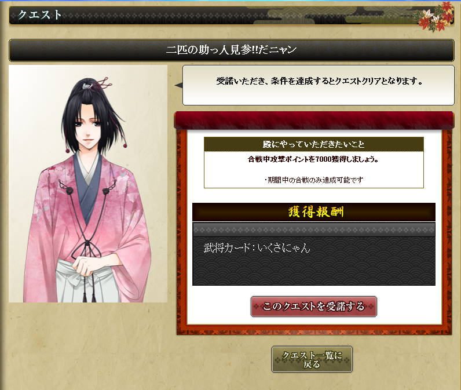Image resolution: width=461 pixels, height=390 pixels.
Task: Click the gray patterned bar under 獲得報酬
Action: click(x=314, y=229)
